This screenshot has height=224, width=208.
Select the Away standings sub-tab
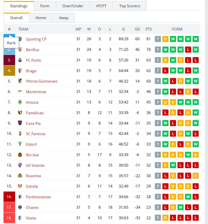tap(64, 18)
